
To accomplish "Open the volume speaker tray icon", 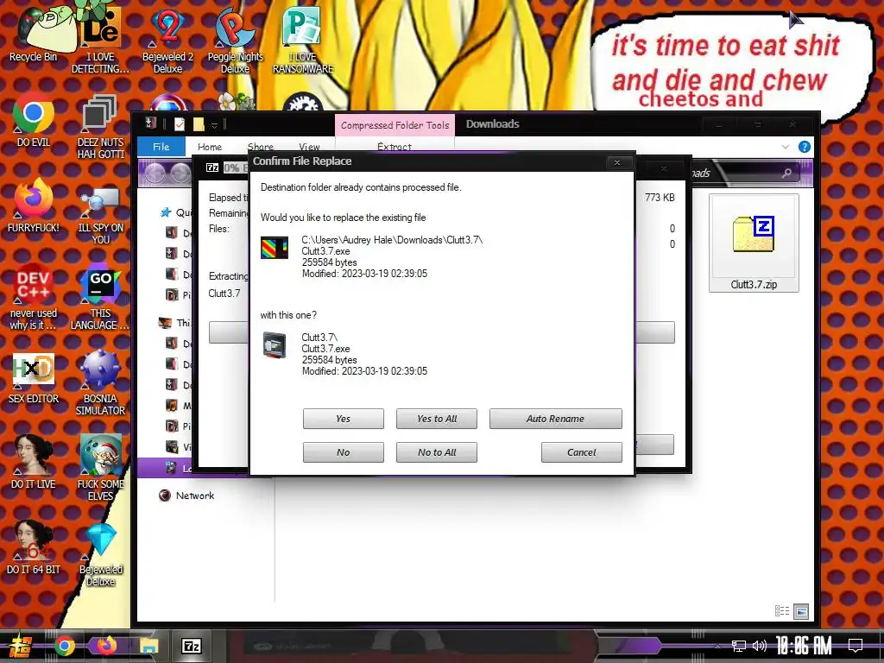I will coord(760,646).
